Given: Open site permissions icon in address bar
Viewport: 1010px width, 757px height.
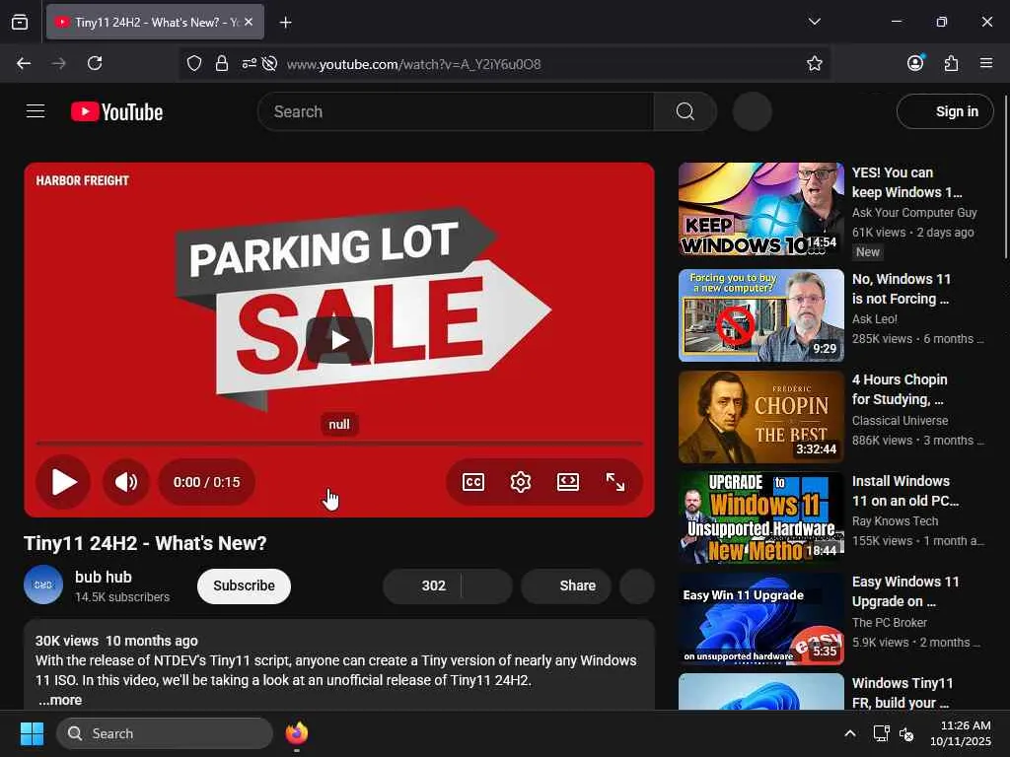Looking at the screenshot, I should 249,63.
